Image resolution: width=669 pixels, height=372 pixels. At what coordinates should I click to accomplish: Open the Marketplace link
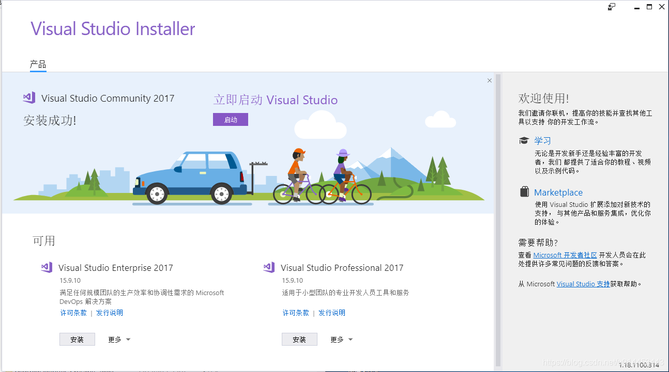coord(558,192)
